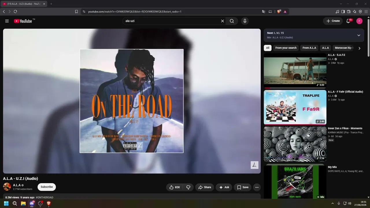Click the A.L.A - F Fa9r (Official Audio) title
The height and width of the screenshot is (208, 370).
tap(345, 92)
